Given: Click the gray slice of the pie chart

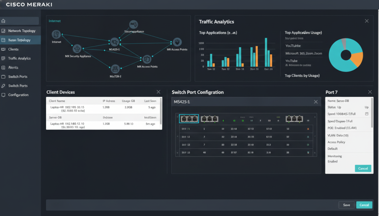Looking at the screenshot, I should point(344,44).
